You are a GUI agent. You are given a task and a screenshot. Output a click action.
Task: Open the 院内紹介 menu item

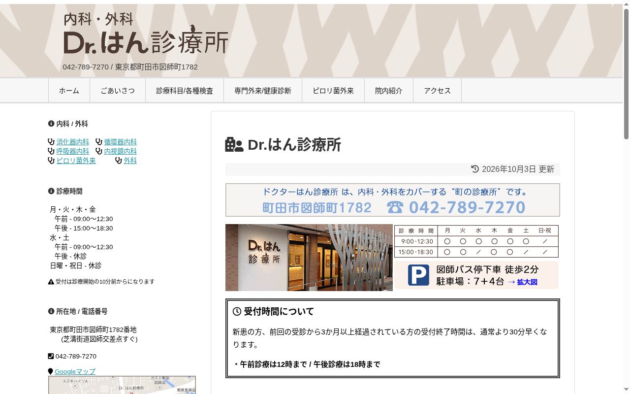tap(389, 91)
